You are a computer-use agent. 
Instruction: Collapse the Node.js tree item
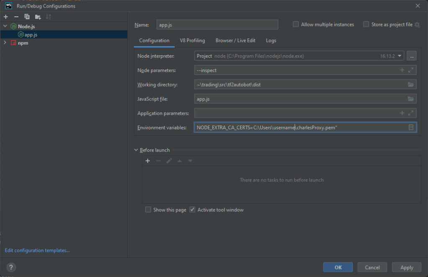pyautogui.click(x=5, y=26)
